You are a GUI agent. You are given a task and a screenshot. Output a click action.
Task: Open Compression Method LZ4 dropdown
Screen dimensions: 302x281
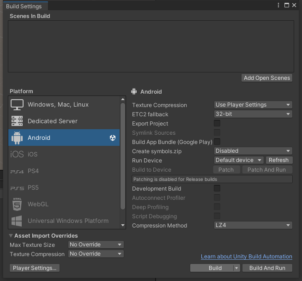pyautogui.click(x=253, y=225)
